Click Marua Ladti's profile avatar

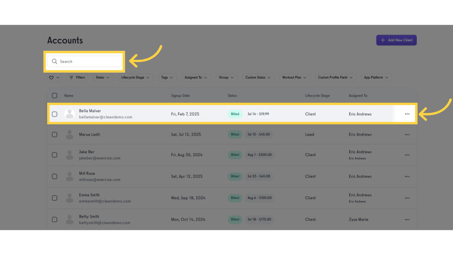pyautogui.click(x=69, y=134)
